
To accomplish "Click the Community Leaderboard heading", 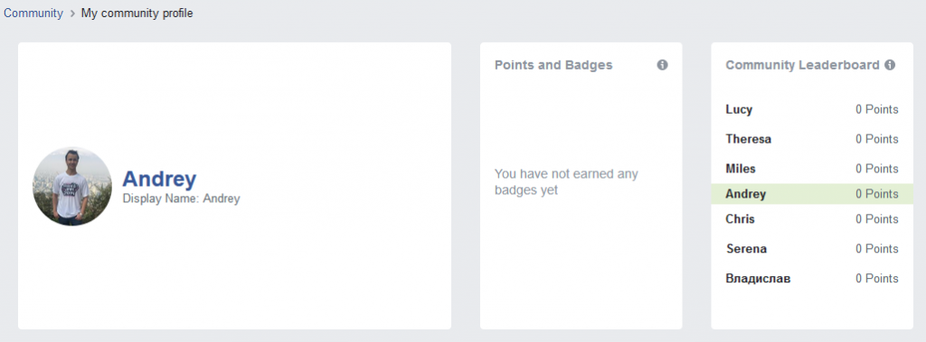I will click(x=803, y=65).
